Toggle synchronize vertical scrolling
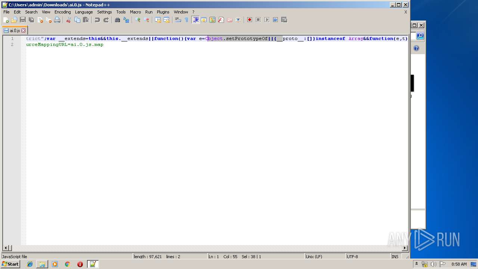The height and width of the screenshot is (269, 478). (x=158, y=20)
